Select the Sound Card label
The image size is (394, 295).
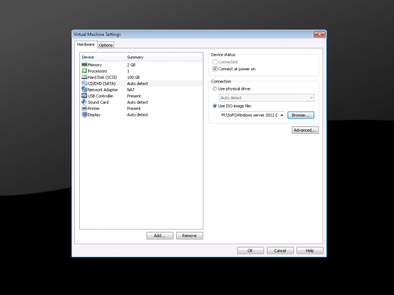(x=98, y=102)
